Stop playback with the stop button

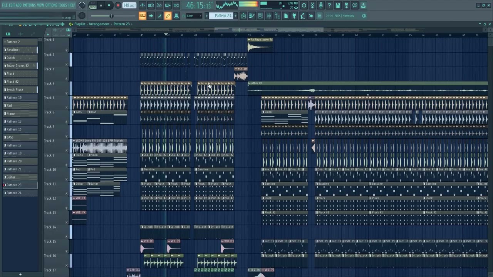coord(109,5)
